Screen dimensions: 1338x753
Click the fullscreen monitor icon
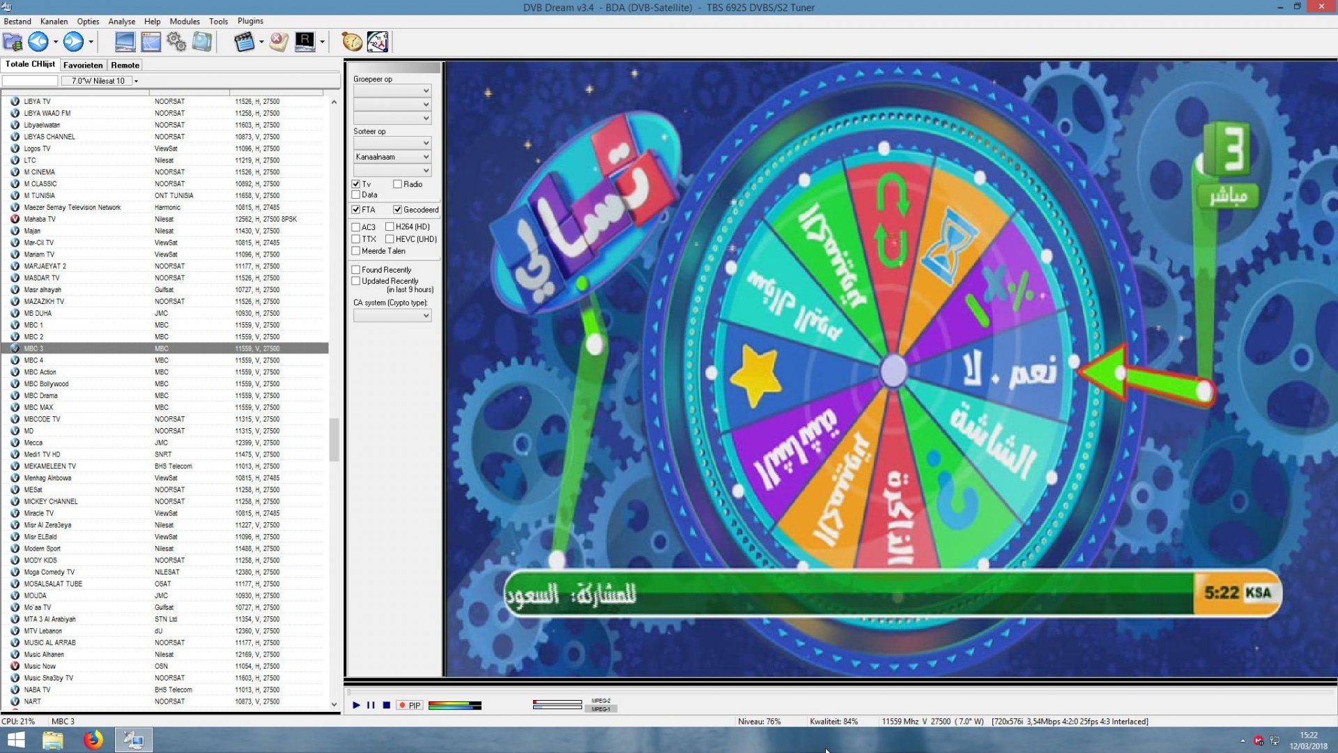(x=124, y=42)
